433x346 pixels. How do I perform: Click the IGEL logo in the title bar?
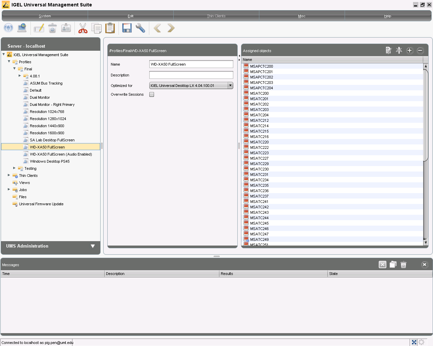[x=6, y=4]
